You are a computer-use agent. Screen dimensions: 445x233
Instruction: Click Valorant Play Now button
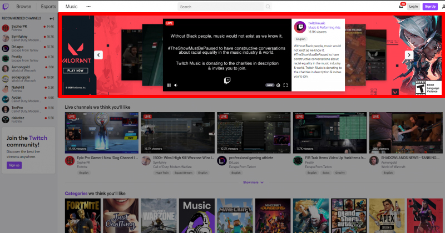click(76, 70)
